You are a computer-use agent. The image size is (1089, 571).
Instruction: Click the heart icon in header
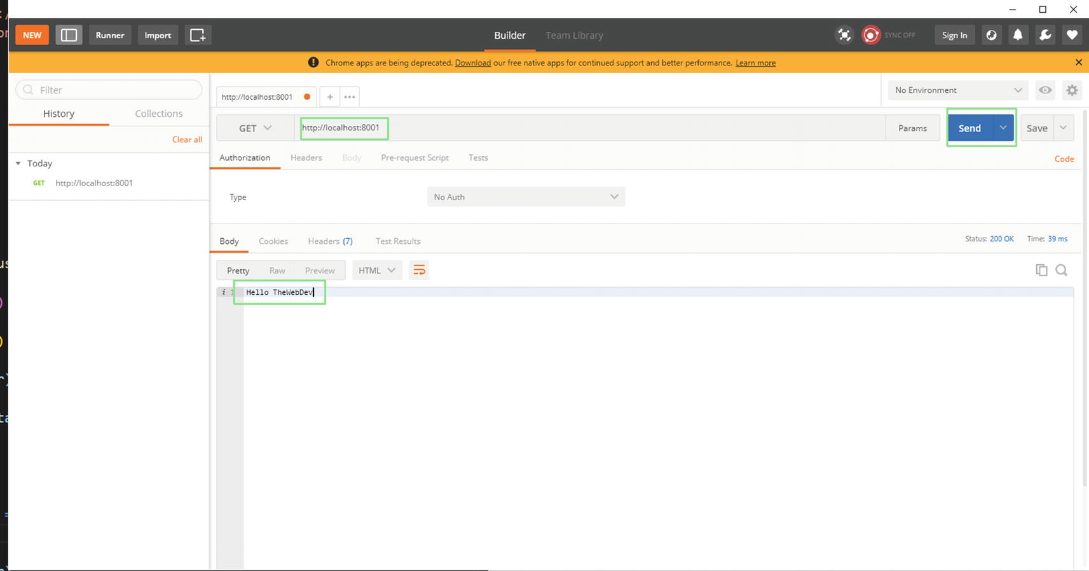(1072, 35)
